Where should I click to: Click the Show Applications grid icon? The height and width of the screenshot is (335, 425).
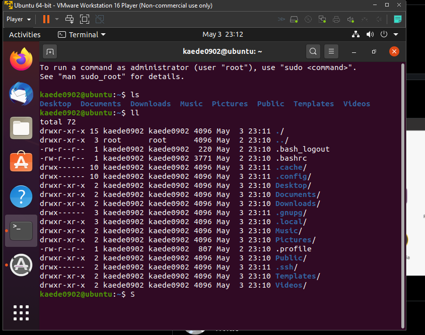pyautogui.click(x=21, y=313)
